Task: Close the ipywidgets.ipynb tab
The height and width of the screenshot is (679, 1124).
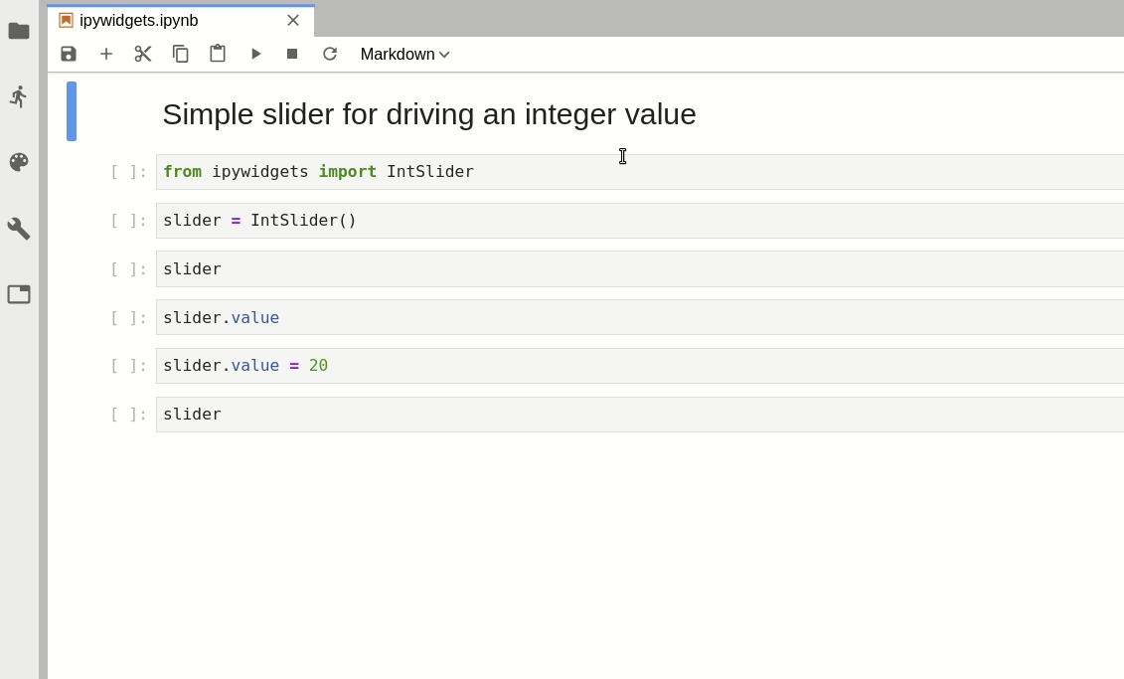Action: tap(293, 20)
